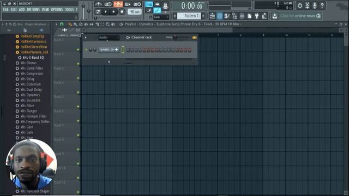This screenshot has height=196, width=349.
Task: Click the undo history circular arrow icon
Action: [x=300, y=5]
